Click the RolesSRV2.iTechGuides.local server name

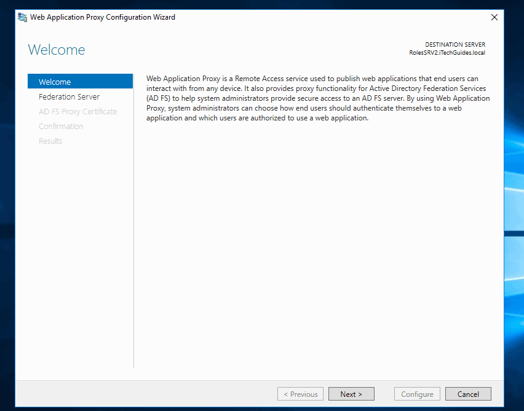pos(447,52)
